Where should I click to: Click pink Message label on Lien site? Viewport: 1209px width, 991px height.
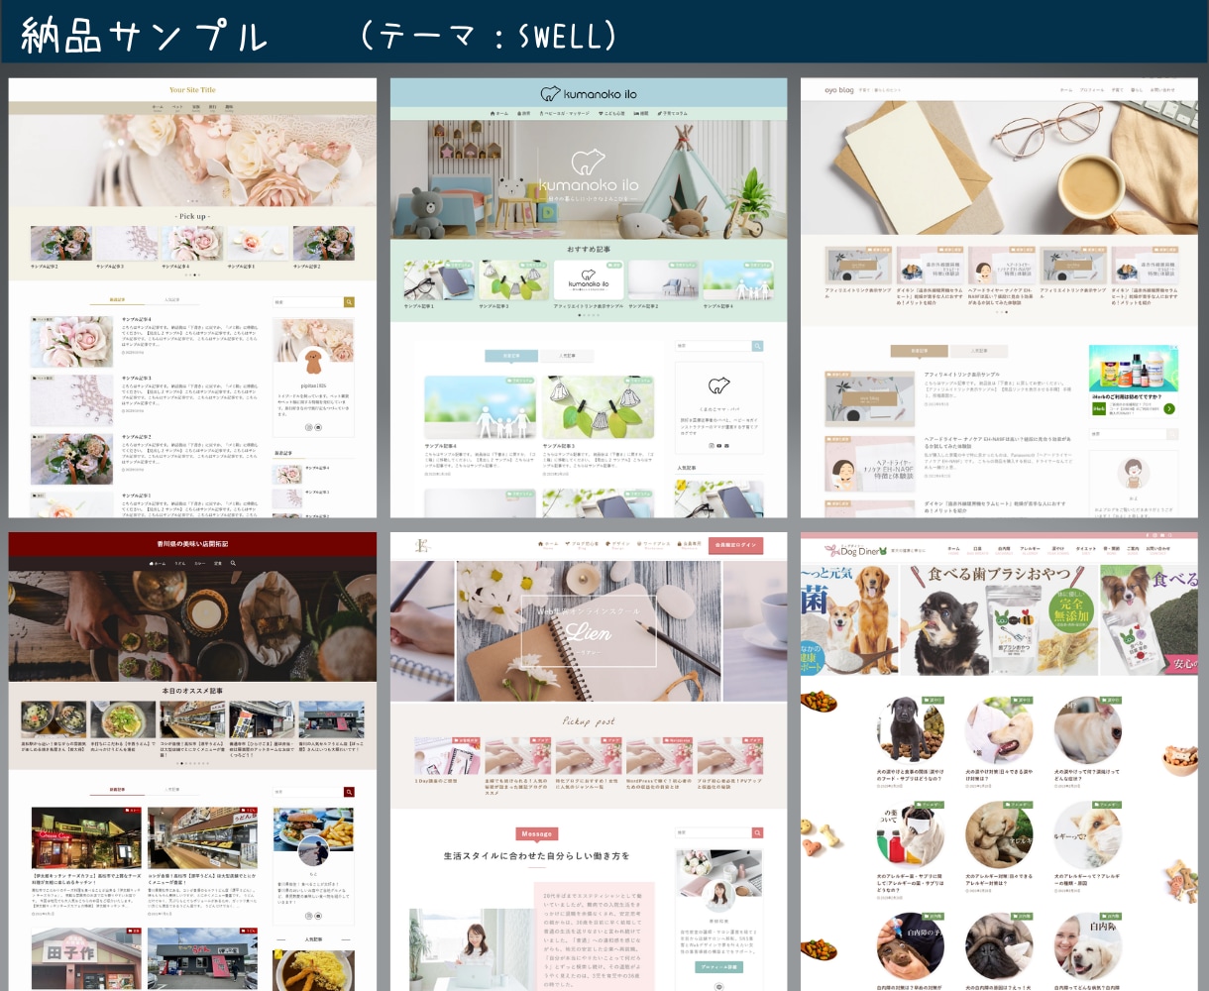536,834
